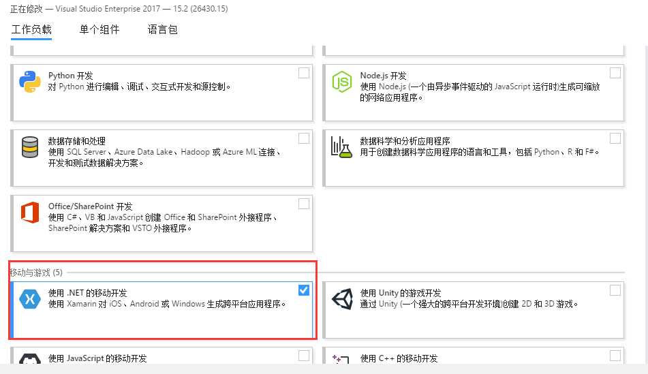Click the 数据科学和分析应用程序 title

pyautogui.click(x=405, y=141)
